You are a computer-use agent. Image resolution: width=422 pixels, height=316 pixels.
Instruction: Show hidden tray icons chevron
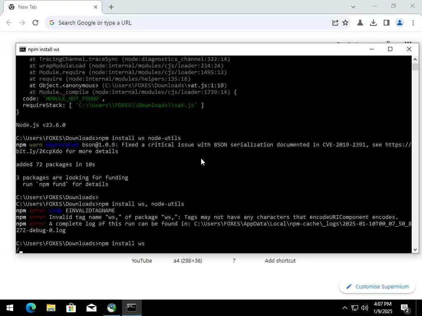pyautogui.click(x=345, y=308)
